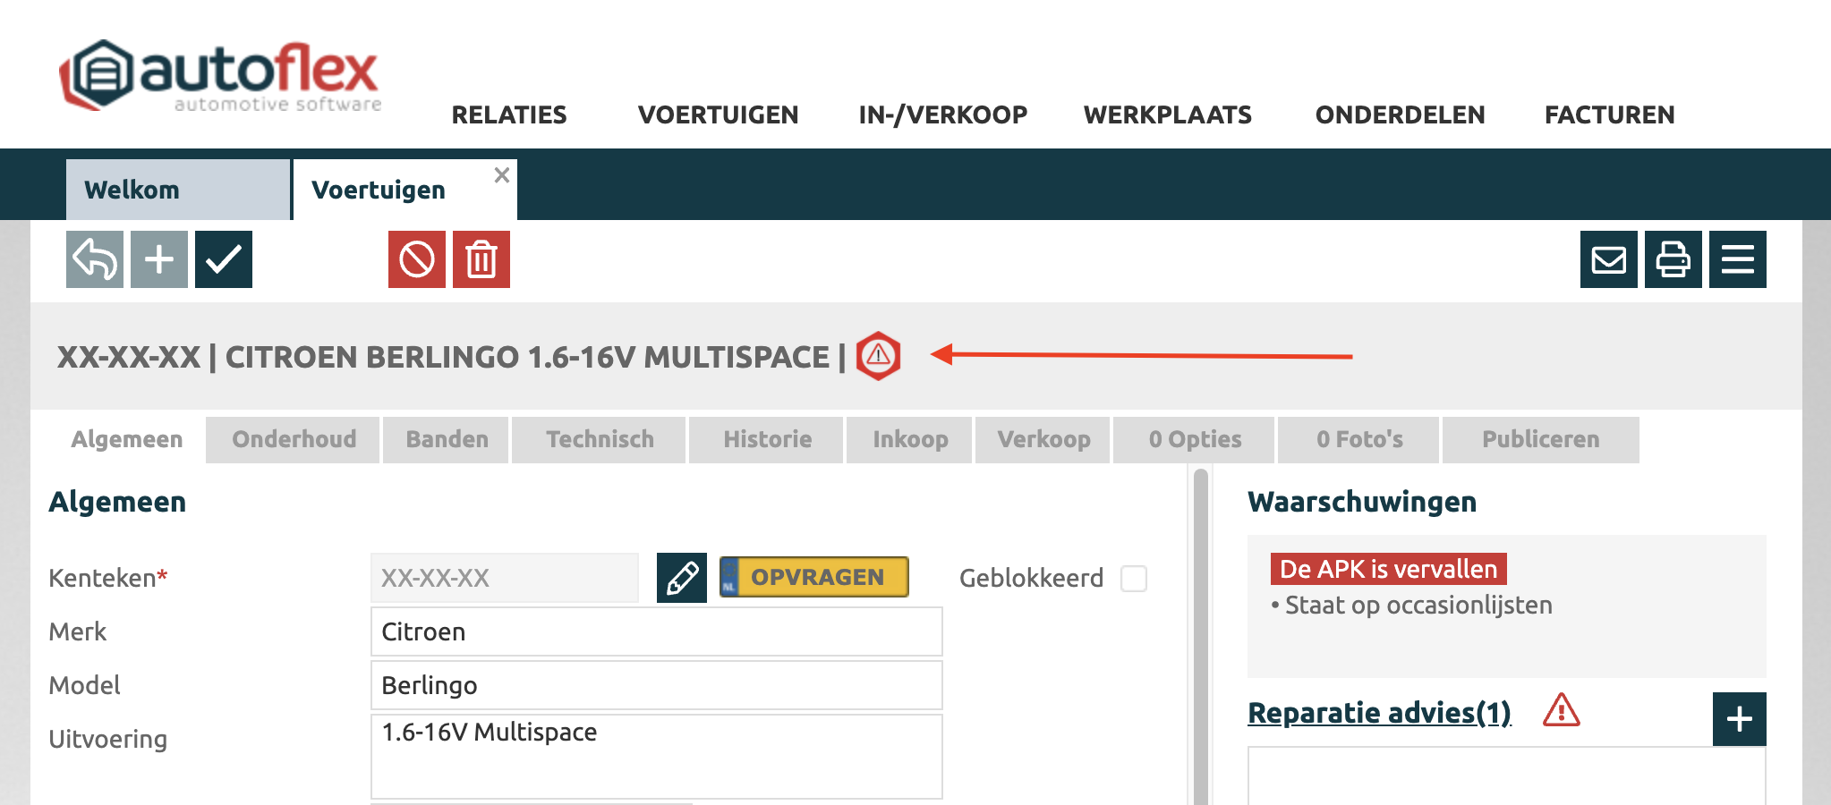Open the Werkplaats menu
Viewport: 1831px width, 805px height.
tap(1167, 114)
